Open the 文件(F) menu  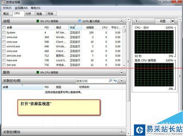click(x=7, y=8)
